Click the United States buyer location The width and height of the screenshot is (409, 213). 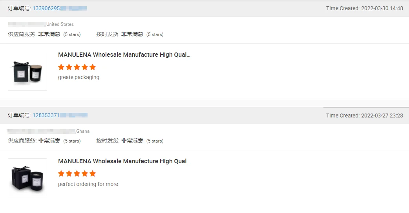[x=60, y=24]
